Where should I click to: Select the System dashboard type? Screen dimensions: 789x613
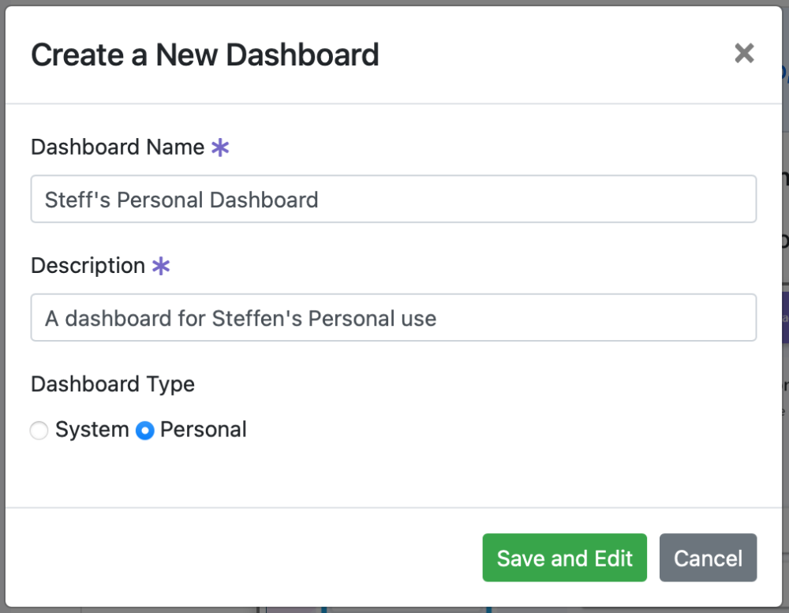39,431
